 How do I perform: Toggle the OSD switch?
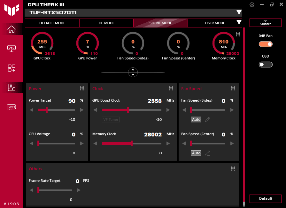pos(266,65)
